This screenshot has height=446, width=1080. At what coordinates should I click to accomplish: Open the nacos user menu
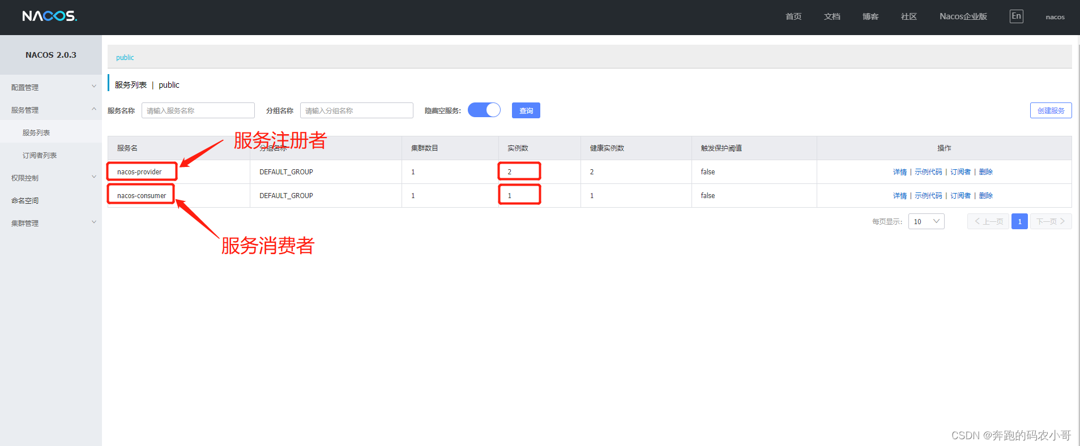pos(1055,17)
